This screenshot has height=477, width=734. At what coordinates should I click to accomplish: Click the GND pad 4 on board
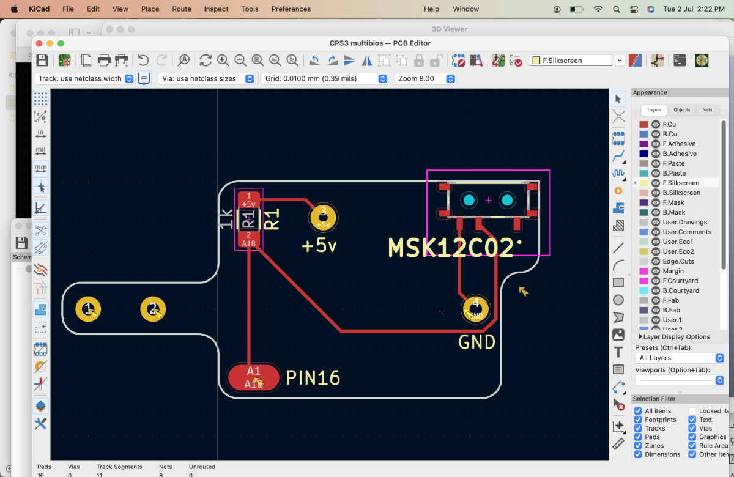[476, 308]
